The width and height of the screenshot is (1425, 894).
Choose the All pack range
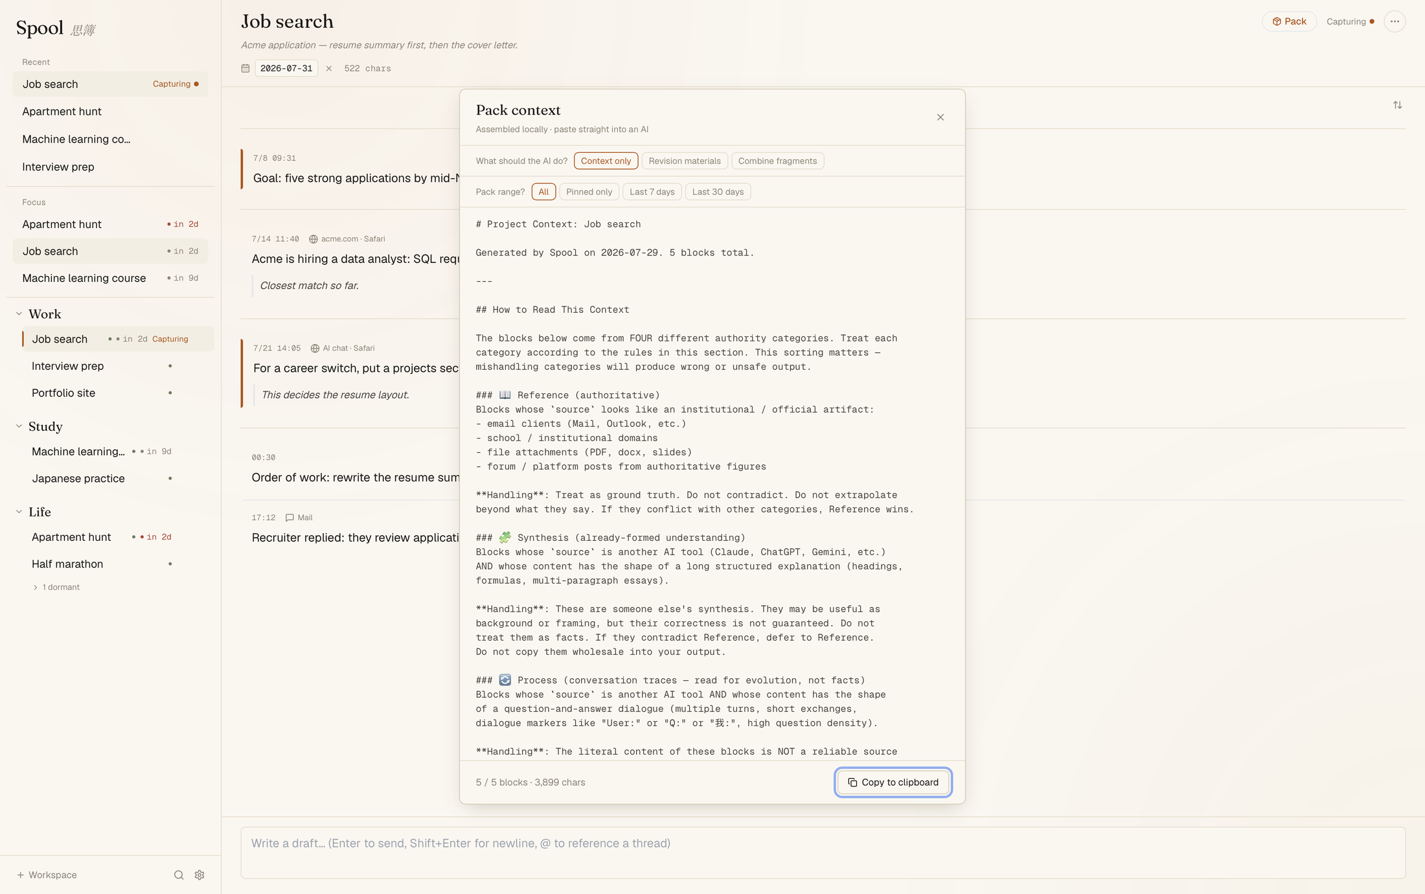[x=543, y=192]
